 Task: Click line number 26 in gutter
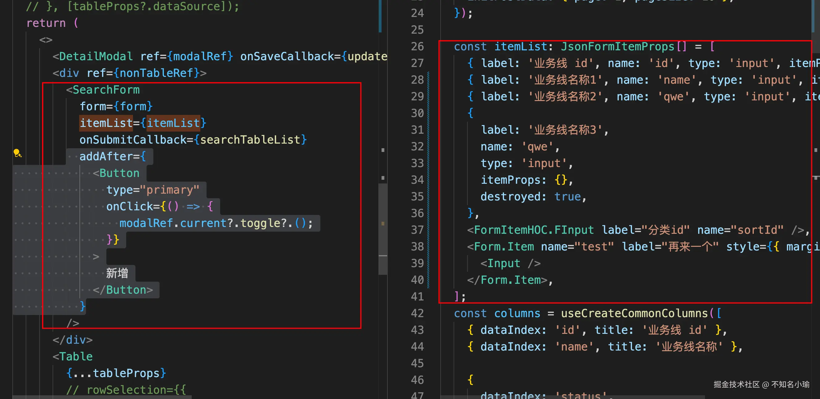[417, 47]
